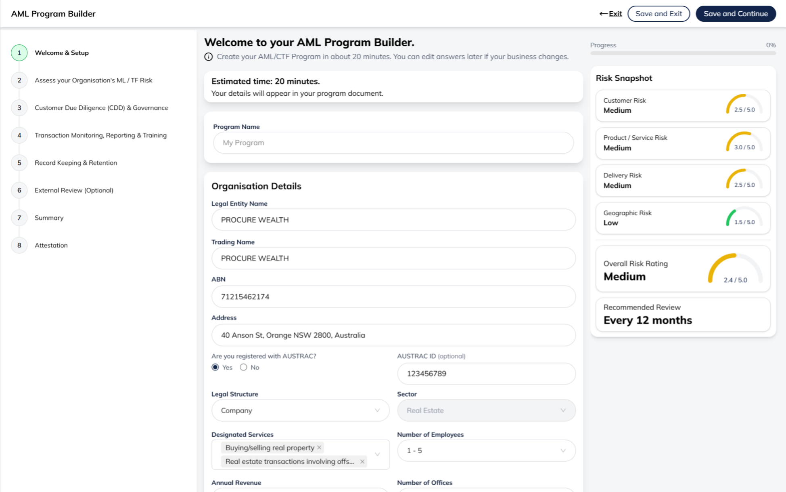Click the ABN input field
Screen dimensions: 786x492
tap(393, 296)
